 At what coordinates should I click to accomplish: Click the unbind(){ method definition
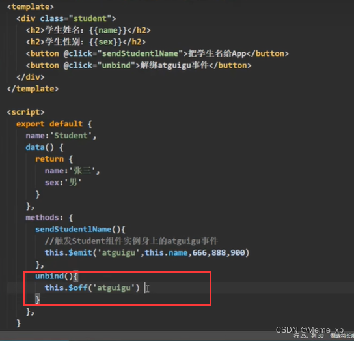(x=57, y=276)
